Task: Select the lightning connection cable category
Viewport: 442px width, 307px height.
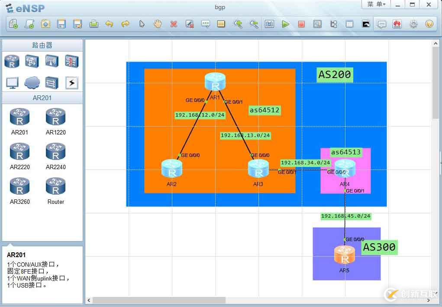Action: point(71,83)
